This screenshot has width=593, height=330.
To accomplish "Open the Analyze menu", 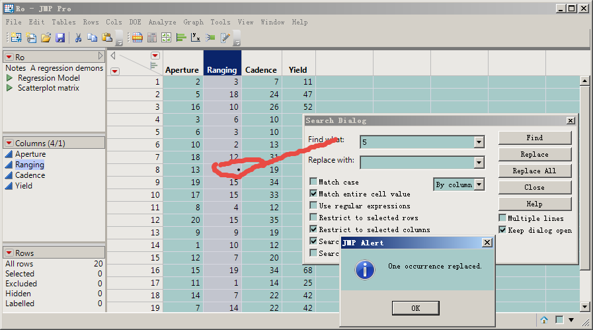I will click(161, 22).
